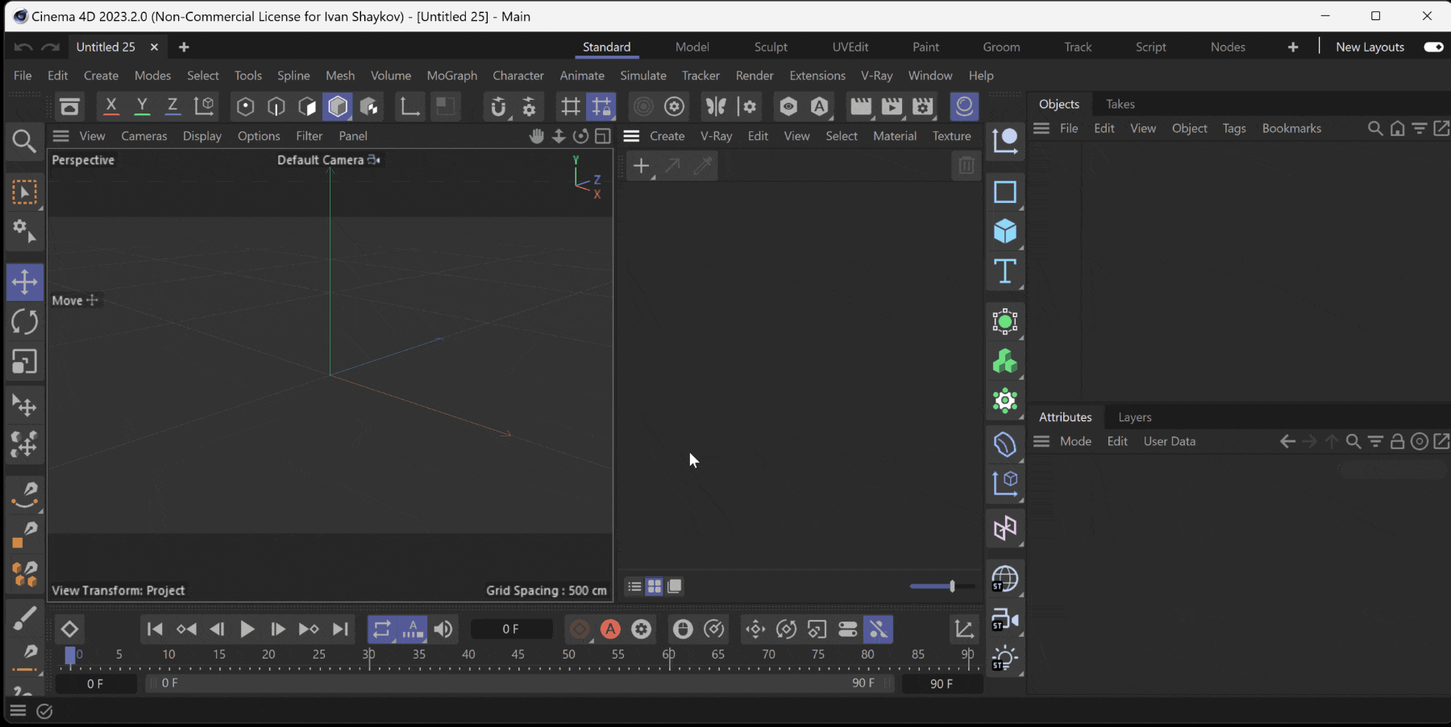Add the MoGraph Cloner green icon
This screenshot has width=1451, height=727.
pyautogui.click(x=1004, y=361)
